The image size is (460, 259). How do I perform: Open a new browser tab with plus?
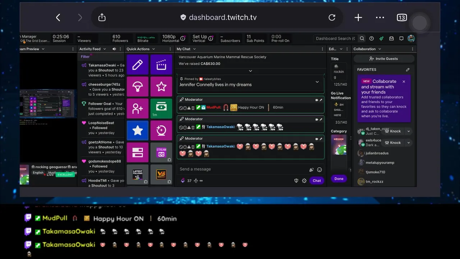coord(358,17)
